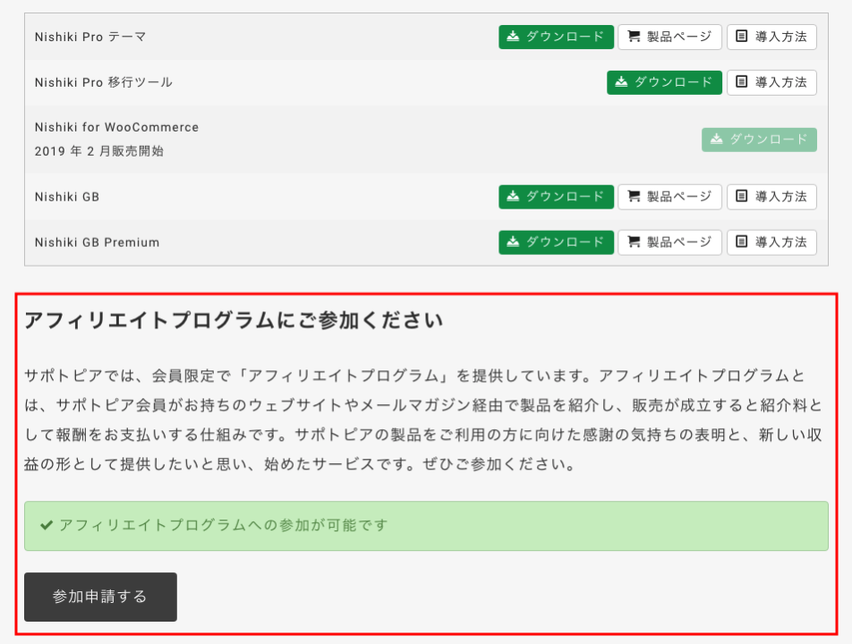Download the Nishiki Pro テーマ
The image size is (852, 644).
point(556,37)
